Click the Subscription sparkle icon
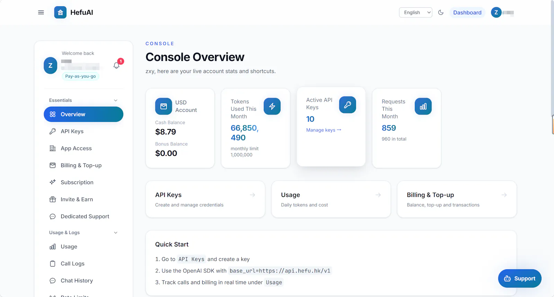 pos(53,182)
